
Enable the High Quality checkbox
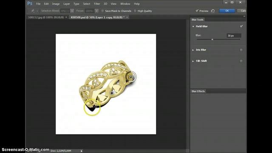(x=135, y=11)
